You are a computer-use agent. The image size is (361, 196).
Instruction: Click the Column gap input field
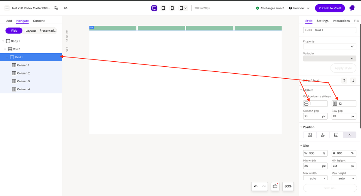312,116
